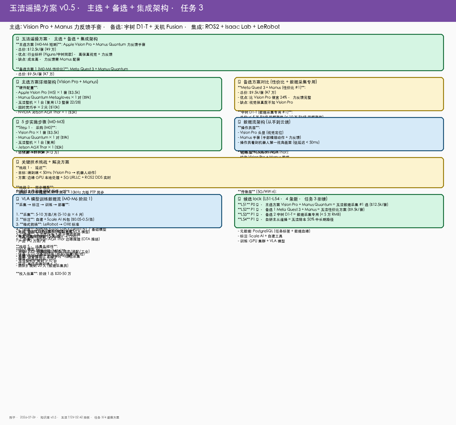Viewport: 456px width, 425px height.
Task: Click the line '采集 → 标注 → 训练 → 部署'
Action: [x=43, y=204]
